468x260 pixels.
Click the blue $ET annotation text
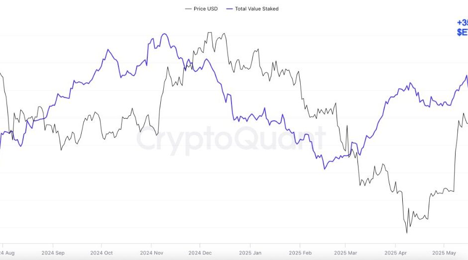pos(462,32)
